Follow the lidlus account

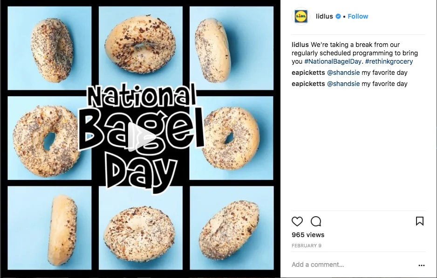358,16
